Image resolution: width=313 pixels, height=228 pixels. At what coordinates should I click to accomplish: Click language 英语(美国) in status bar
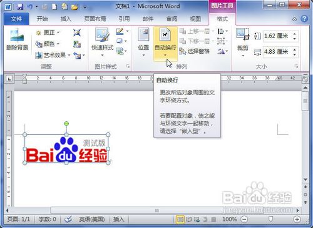point(92,219)
